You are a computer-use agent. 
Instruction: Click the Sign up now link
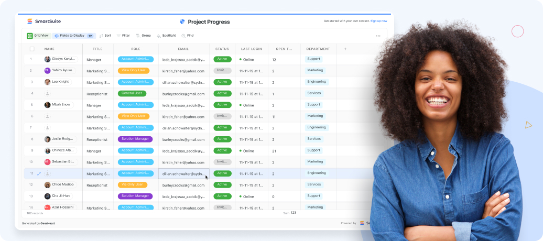[x=379, y=21]
